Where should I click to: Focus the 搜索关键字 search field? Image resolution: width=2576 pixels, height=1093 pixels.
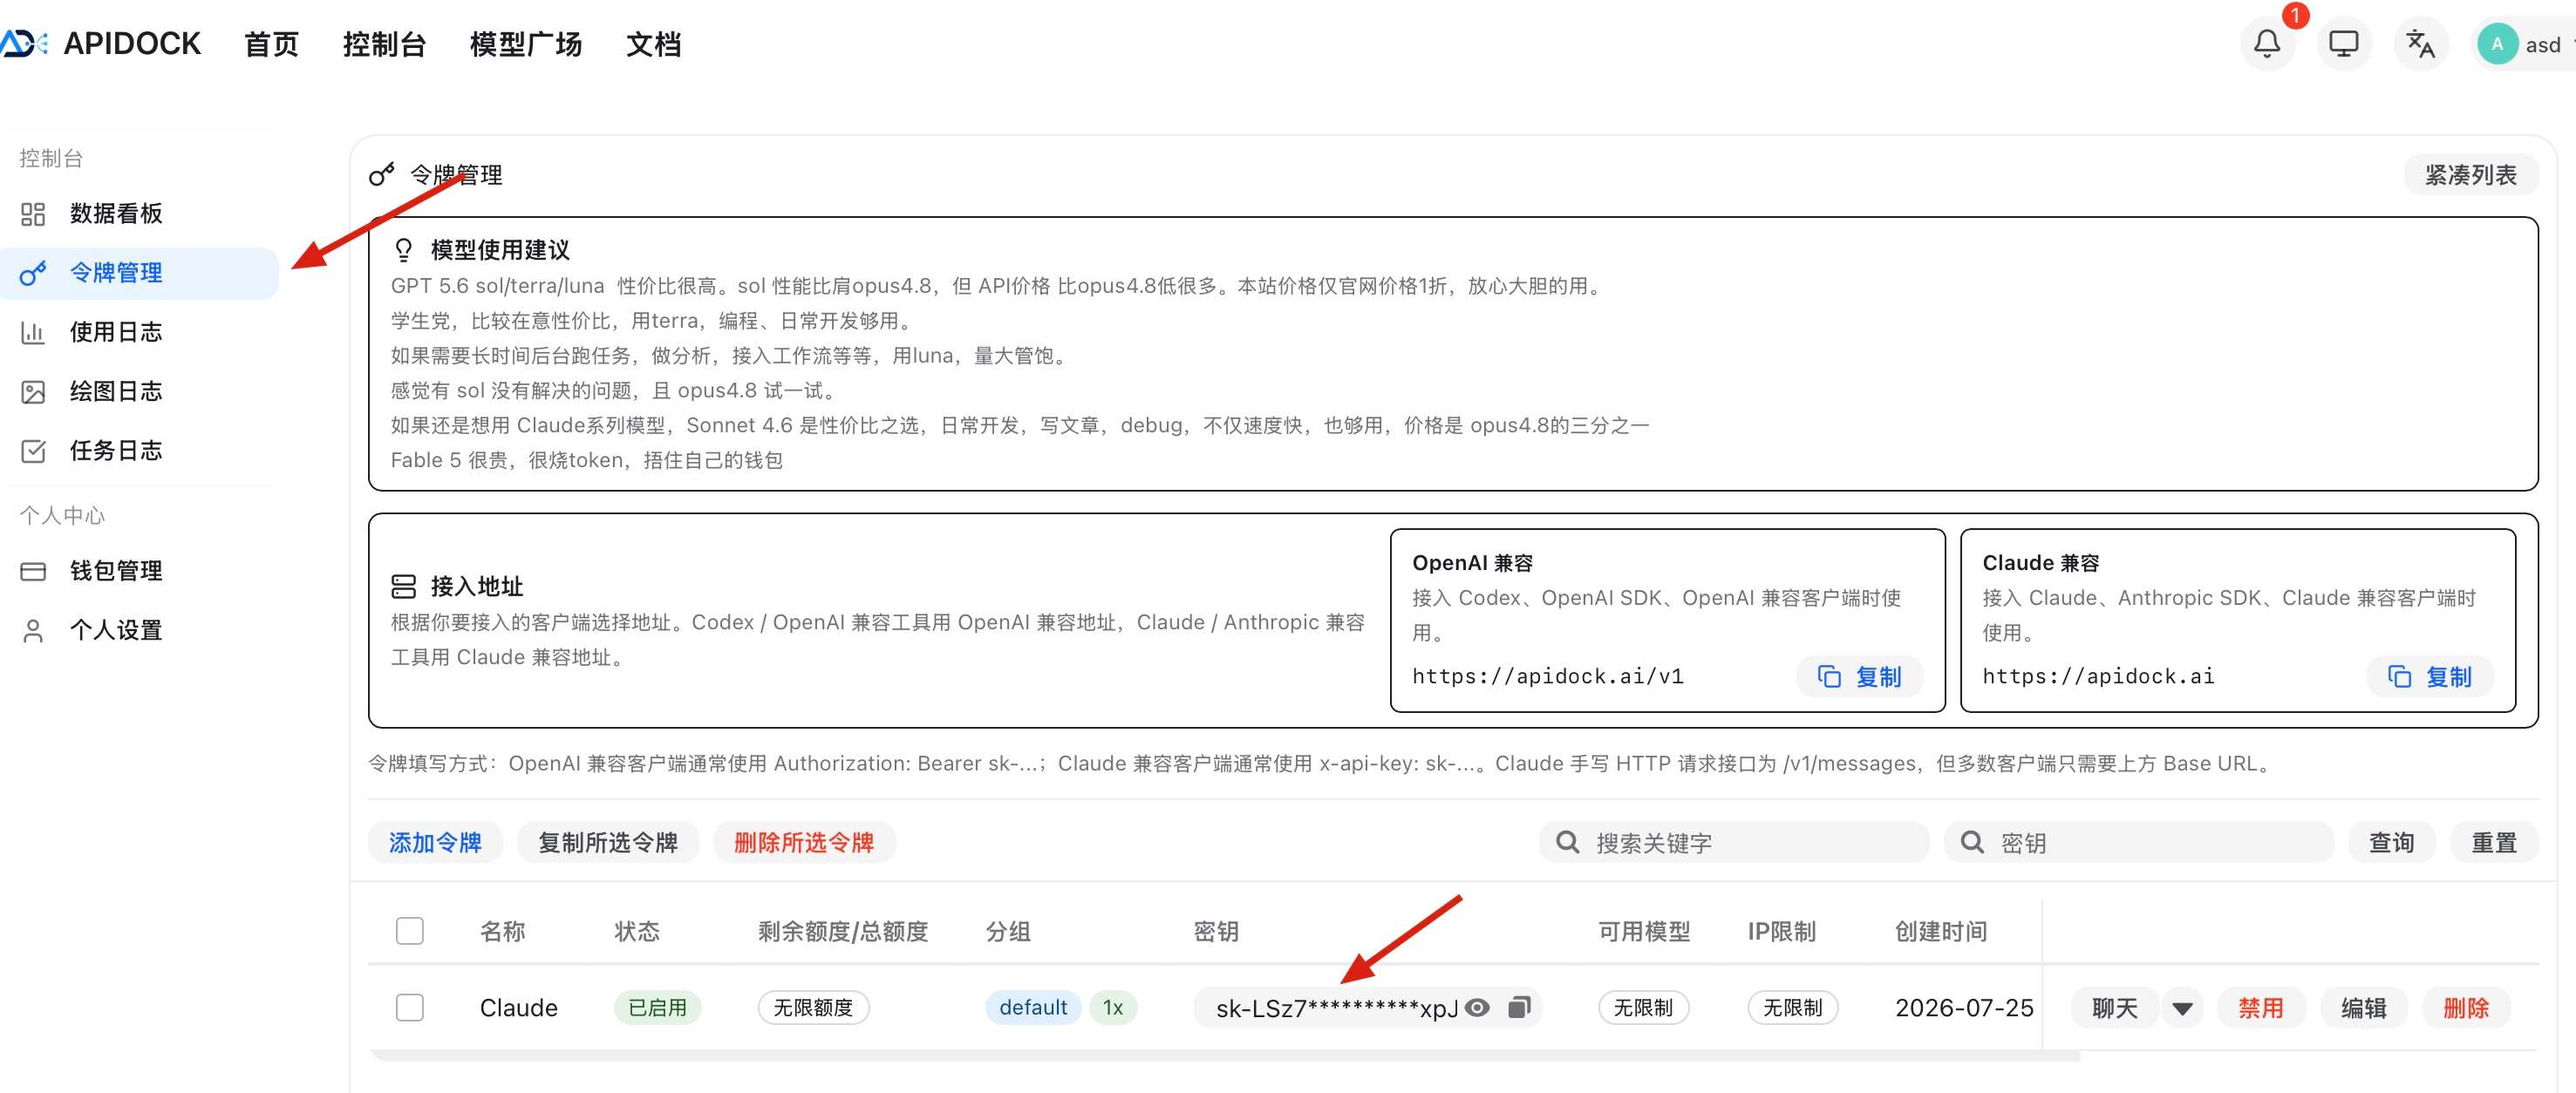[x=1734, y=842]
